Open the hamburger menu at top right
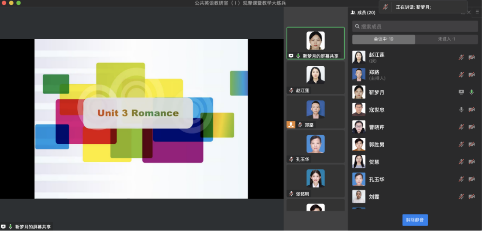This screenshot has height=231, width=482. pyautogui.click(x=477, y=12)
